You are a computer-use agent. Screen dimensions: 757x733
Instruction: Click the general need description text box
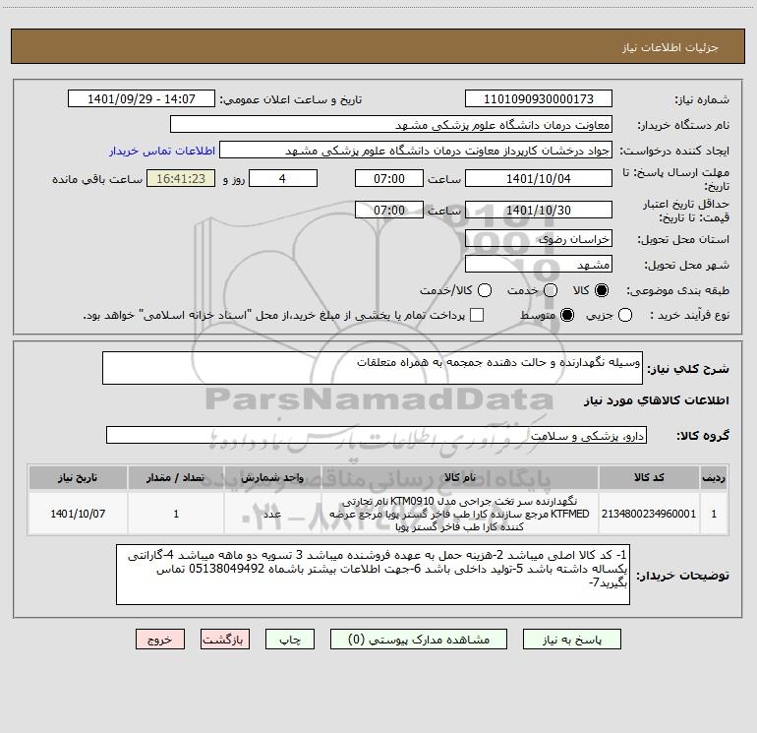click(373, 368)
